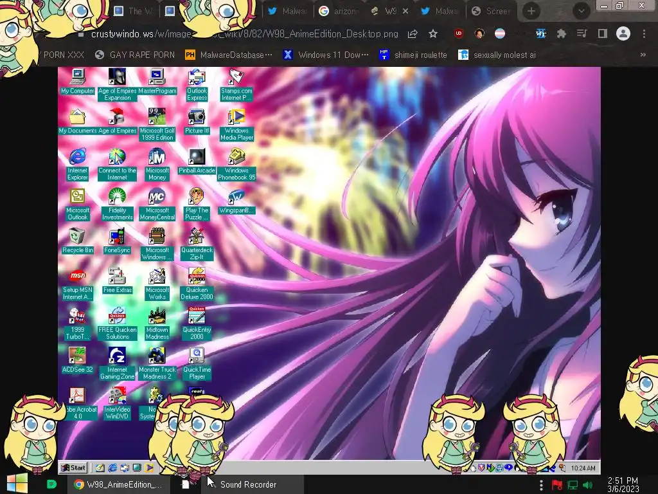Screen dimensions: 658x494
Task: Select Connect to the Internet icon
Action: click(x=117, y=164)
